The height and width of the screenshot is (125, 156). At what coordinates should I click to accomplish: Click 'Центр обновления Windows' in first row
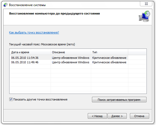coord(71,58)
